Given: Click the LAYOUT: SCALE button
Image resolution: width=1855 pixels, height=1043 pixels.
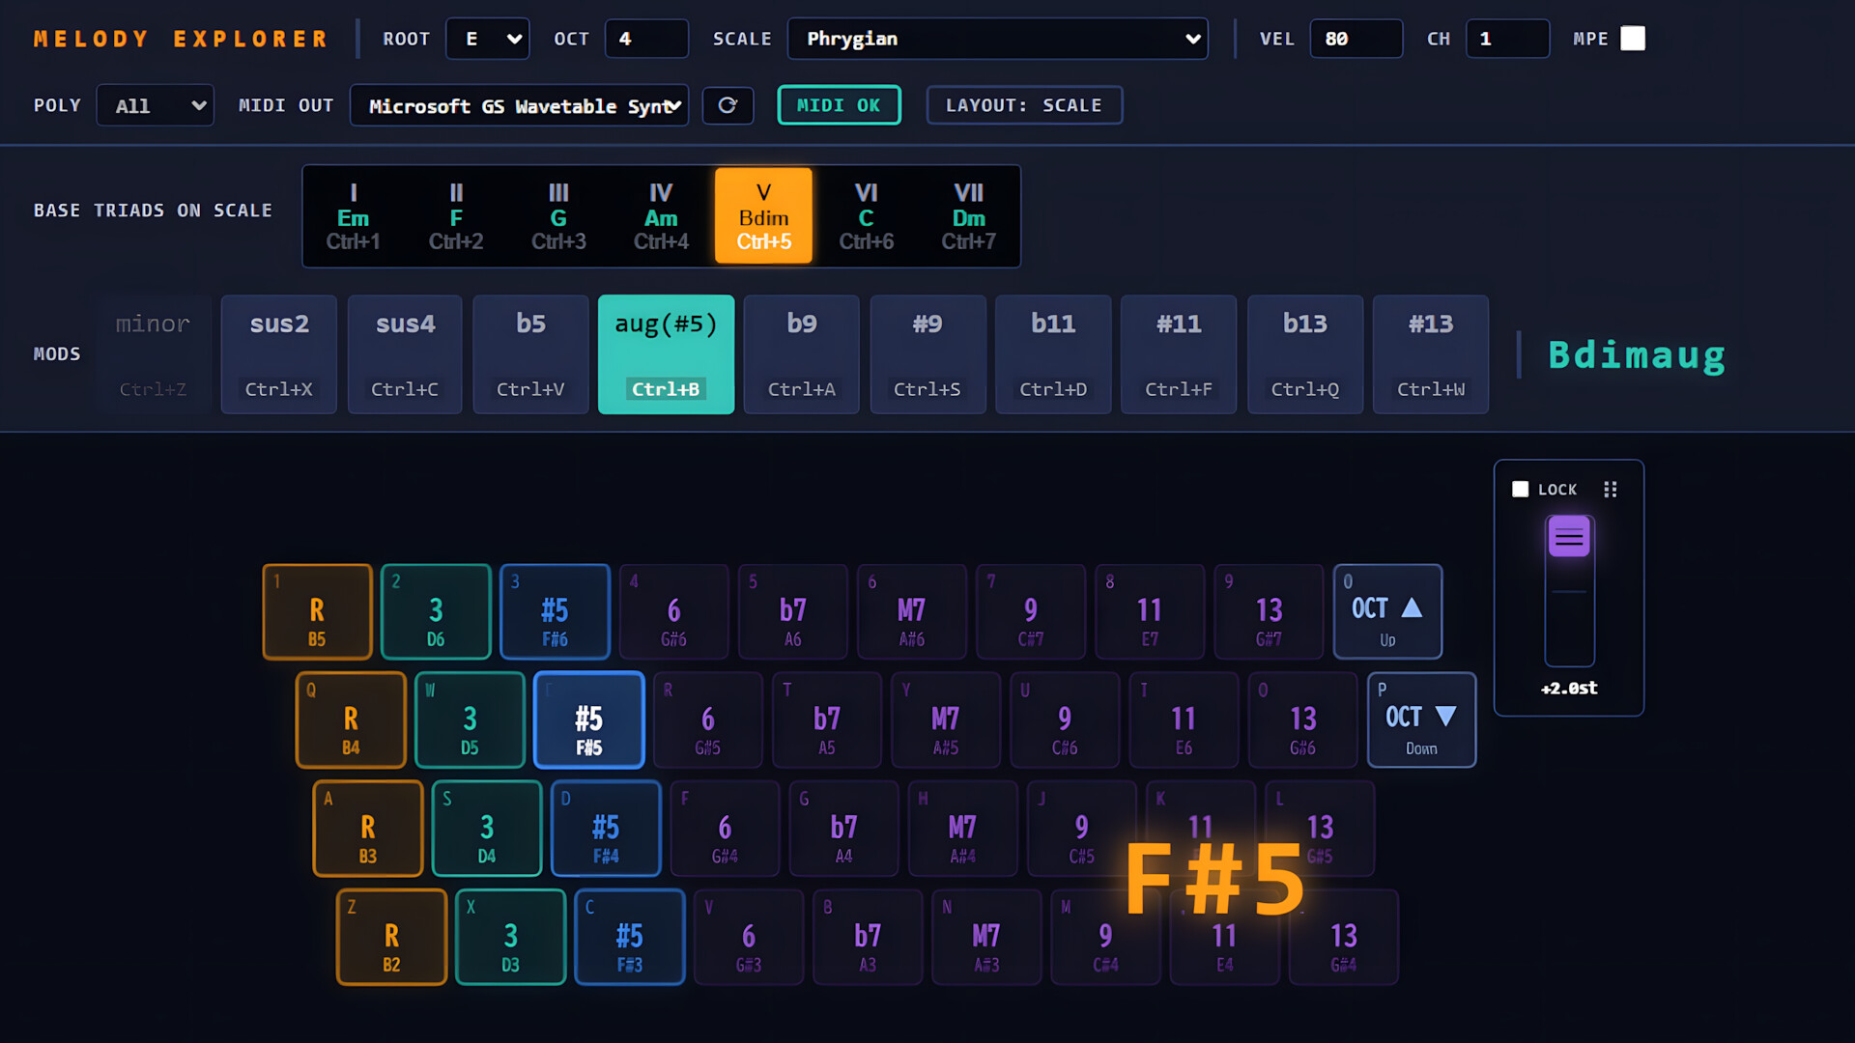Looking at the screenshot, I should [x=1024, y=105].
